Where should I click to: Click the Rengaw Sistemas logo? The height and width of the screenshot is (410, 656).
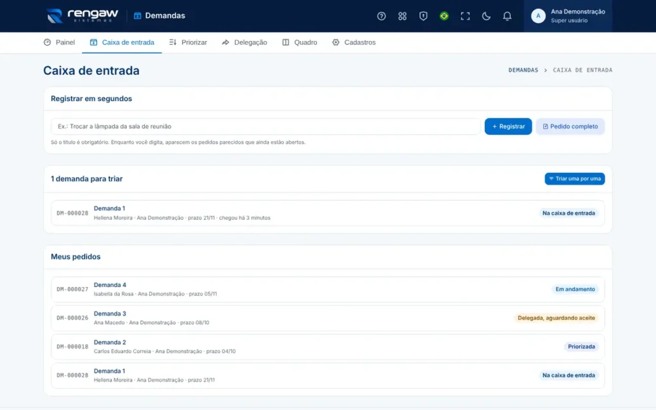[x=82, y=16]
